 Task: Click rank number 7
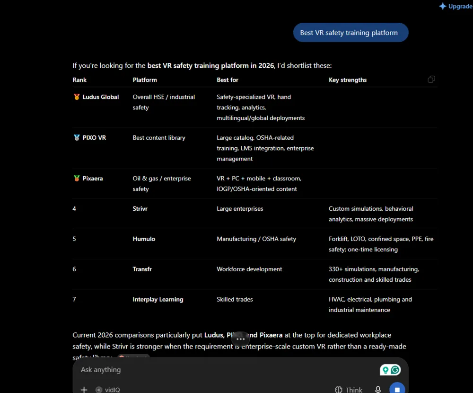pos(74,299)
